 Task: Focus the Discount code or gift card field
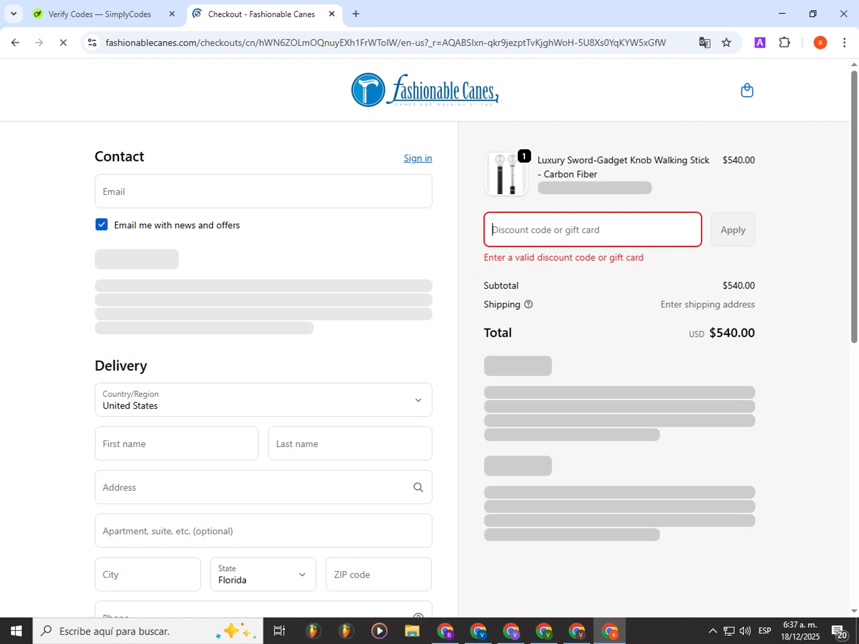tap(593, 230)
